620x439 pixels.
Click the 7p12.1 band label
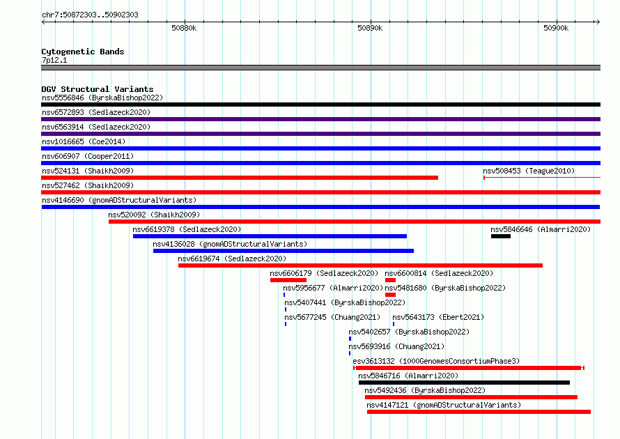54,60
